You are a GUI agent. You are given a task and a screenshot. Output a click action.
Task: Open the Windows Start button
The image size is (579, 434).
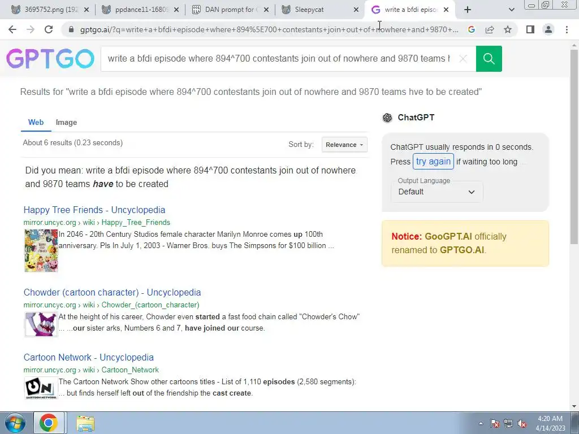15,423
